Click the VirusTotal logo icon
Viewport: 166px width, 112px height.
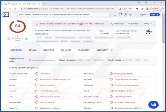pyautogui.click(x=6, y=15)
